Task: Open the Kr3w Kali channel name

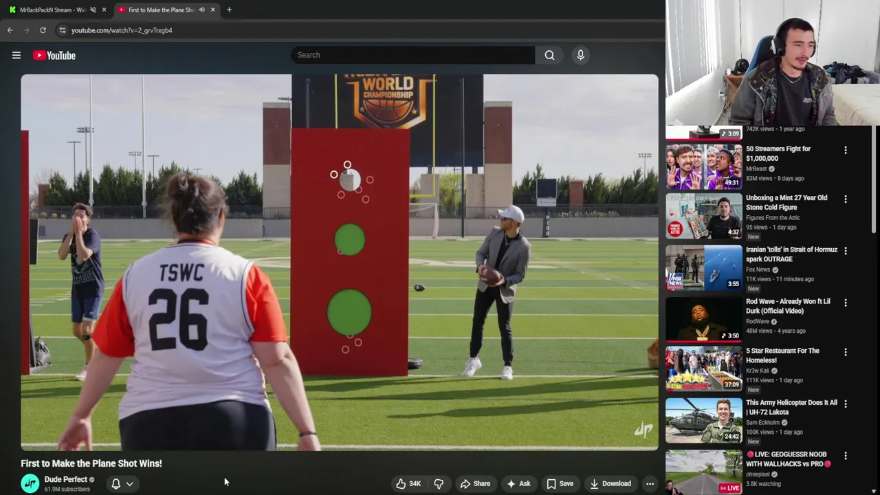Action: point(759,371)
